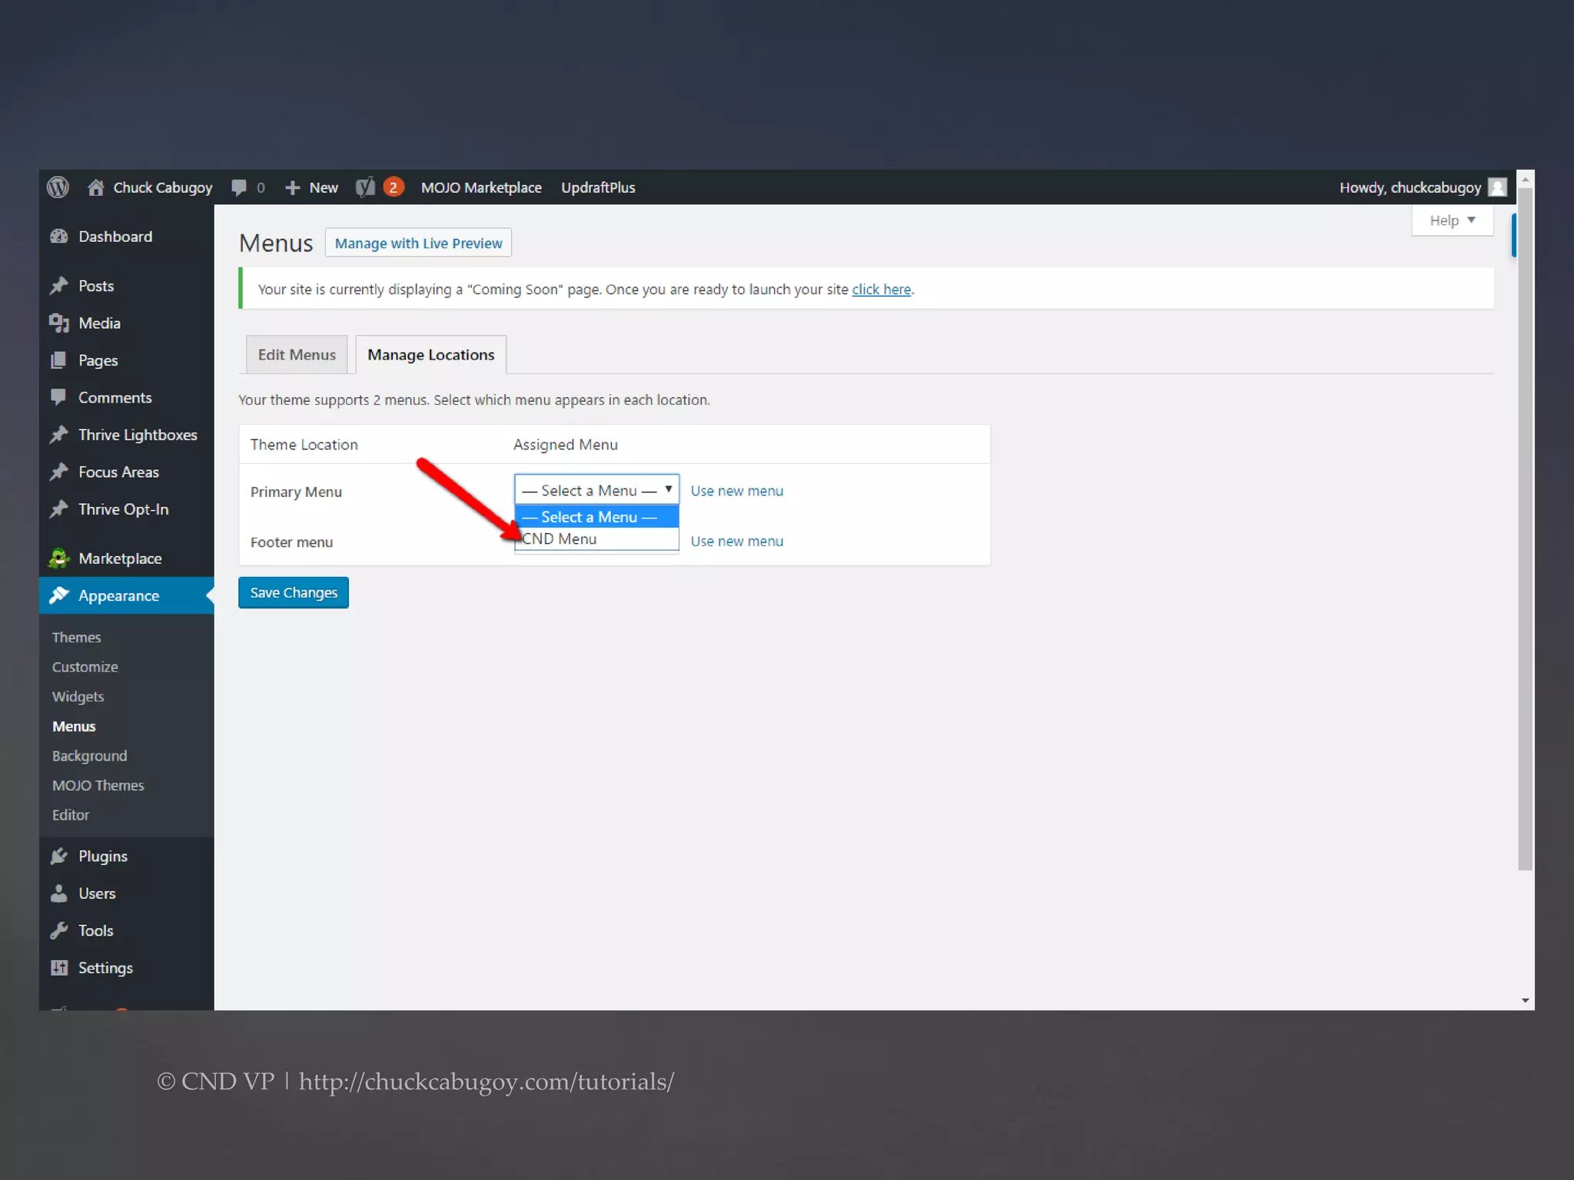
Task: Open the Appearance menu section
Action: pyautogui.click(x=127, y=595)
